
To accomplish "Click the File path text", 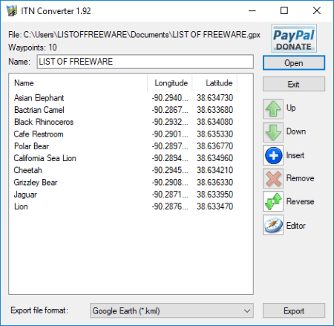I will pyautogui.click(x=134, y=35).
